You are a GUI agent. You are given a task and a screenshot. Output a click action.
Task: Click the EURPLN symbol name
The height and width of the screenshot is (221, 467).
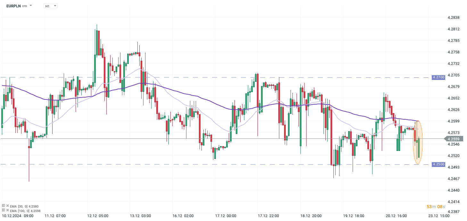13,6
